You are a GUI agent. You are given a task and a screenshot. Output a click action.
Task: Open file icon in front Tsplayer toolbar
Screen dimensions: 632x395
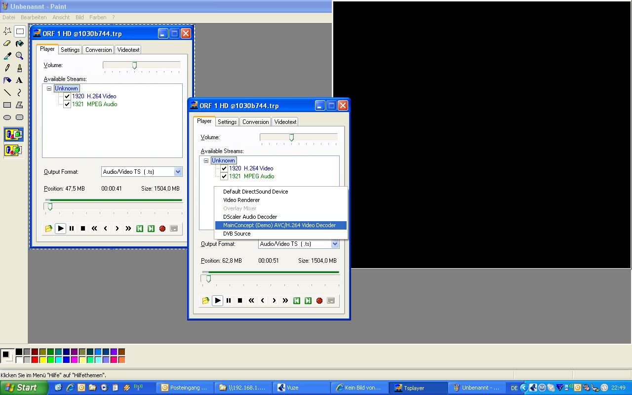coord(206,300)
